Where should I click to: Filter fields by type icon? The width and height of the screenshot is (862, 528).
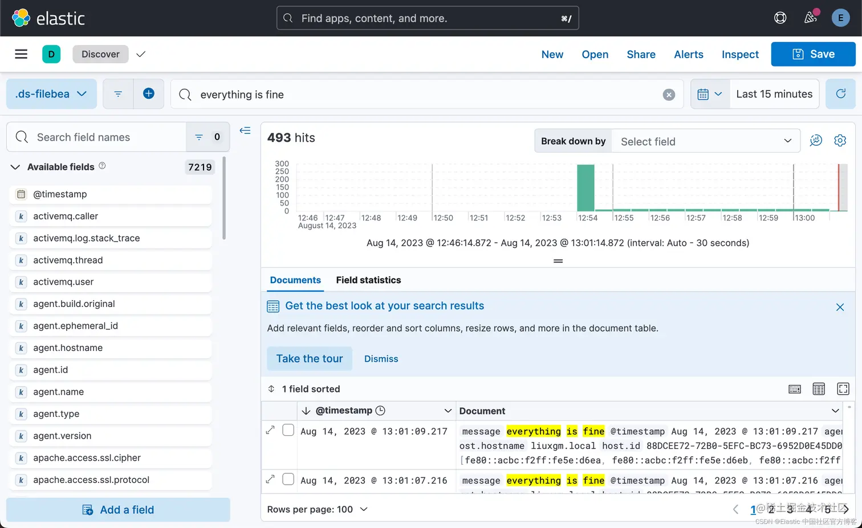[208, 137]
